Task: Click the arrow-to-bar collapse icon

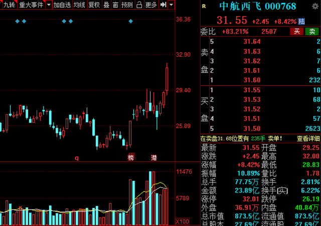Action: 163,5
